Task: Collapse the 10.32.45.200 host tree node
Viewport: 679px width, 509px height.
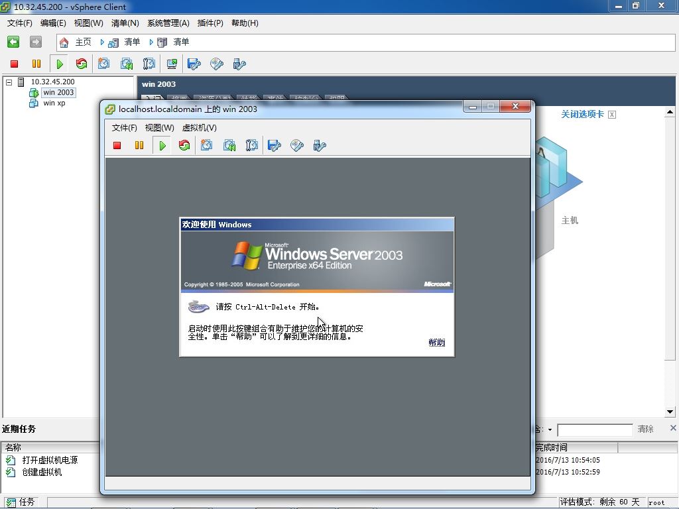Action: click(x=9, y=82)
